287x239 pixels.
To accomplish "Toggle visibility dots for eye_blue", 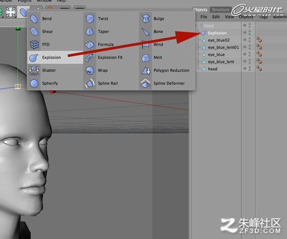I will tap(250, 54).
